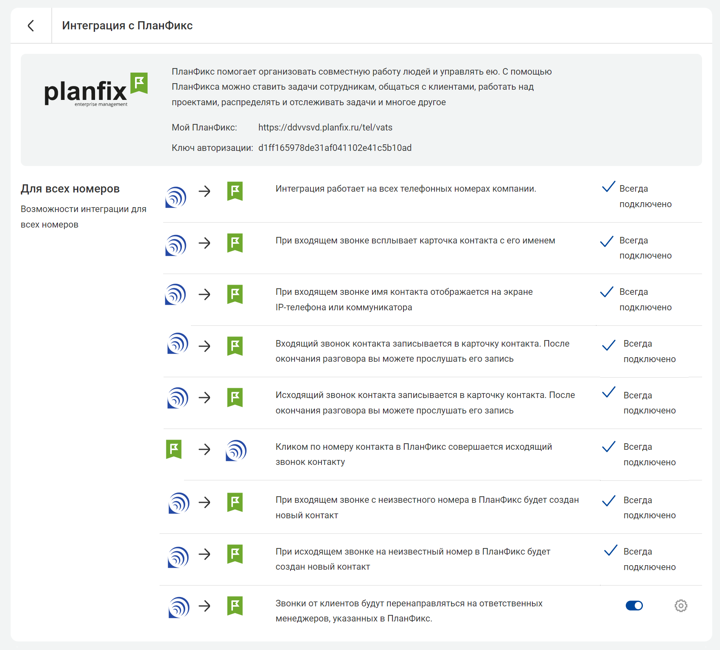Click telephony icon in incoming unknown number row
The height and width of the screenshot is (650, 720).
(x=179, y=503)
